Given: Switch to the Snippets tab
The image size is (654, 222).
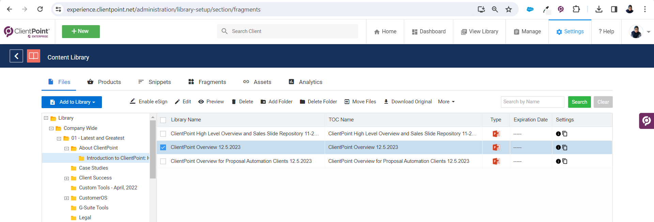Looking at the screenshot, I should point(154,82).
